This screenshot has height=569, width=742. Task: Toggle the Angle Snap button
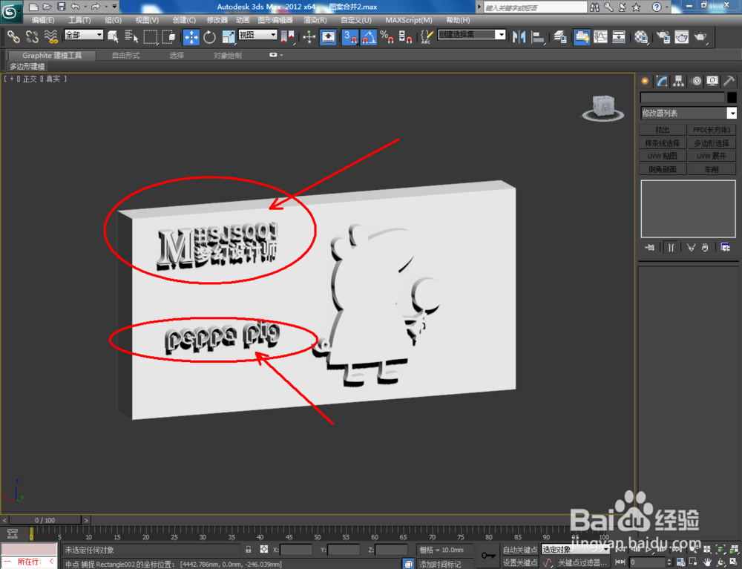click(x=369, y=36)
